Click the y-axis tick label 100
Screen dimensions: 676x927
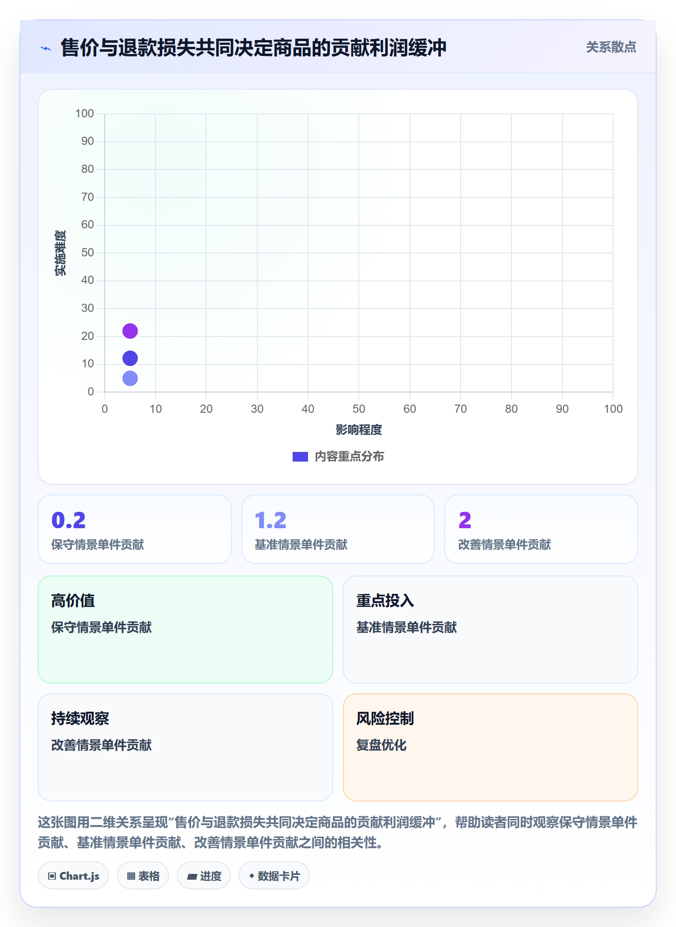(84, 113)
